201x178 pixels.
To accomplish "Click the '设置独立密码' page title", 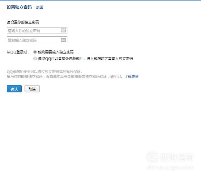I will 19,7.
